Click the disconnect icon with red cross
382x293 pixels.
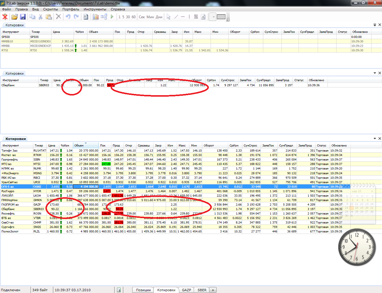tap(5, 17)
